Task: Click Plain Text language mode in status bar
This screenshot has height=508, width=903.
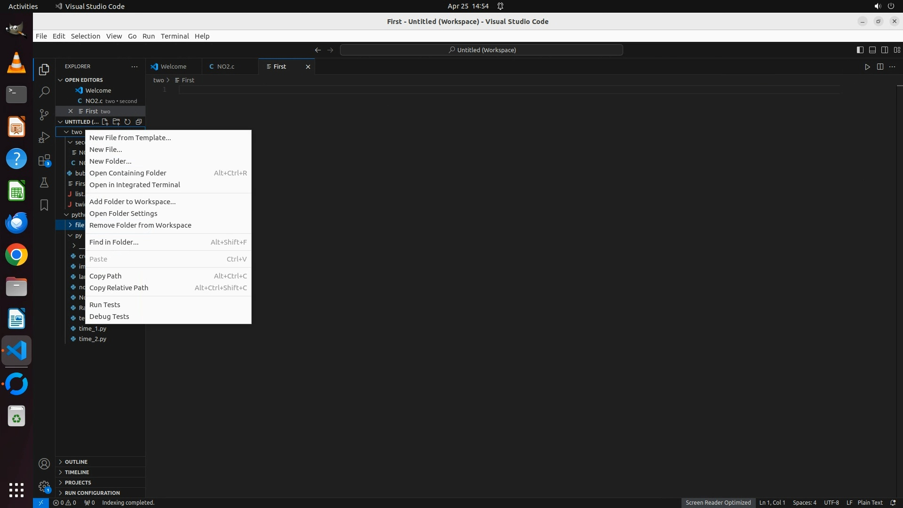Action: 870,502
